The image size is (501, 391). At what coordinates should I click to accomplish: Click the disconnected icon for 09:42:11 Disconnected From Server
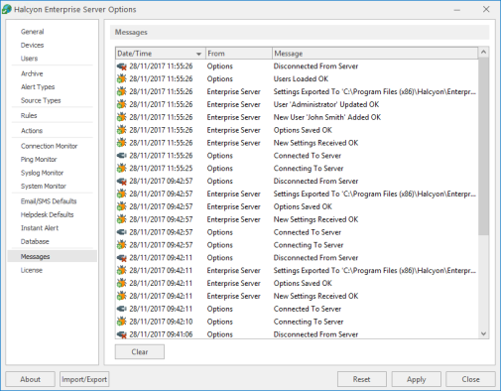(122, 258)
